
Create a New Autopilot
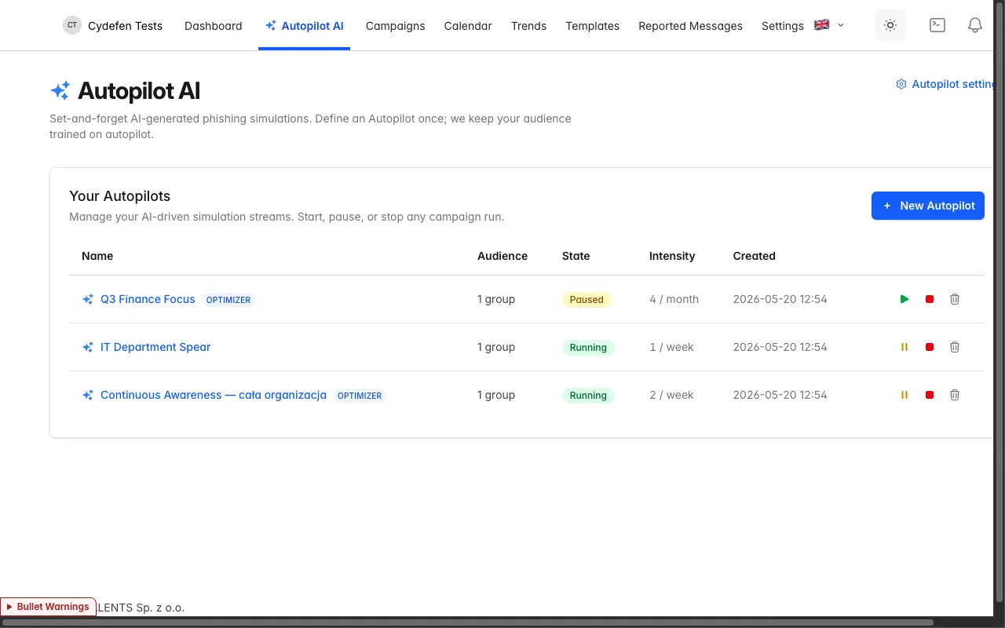tap(928, 206)
